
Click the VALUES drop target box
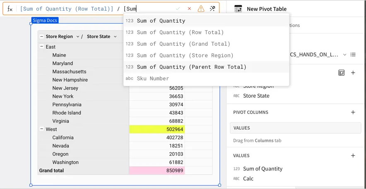click(296, 128)
